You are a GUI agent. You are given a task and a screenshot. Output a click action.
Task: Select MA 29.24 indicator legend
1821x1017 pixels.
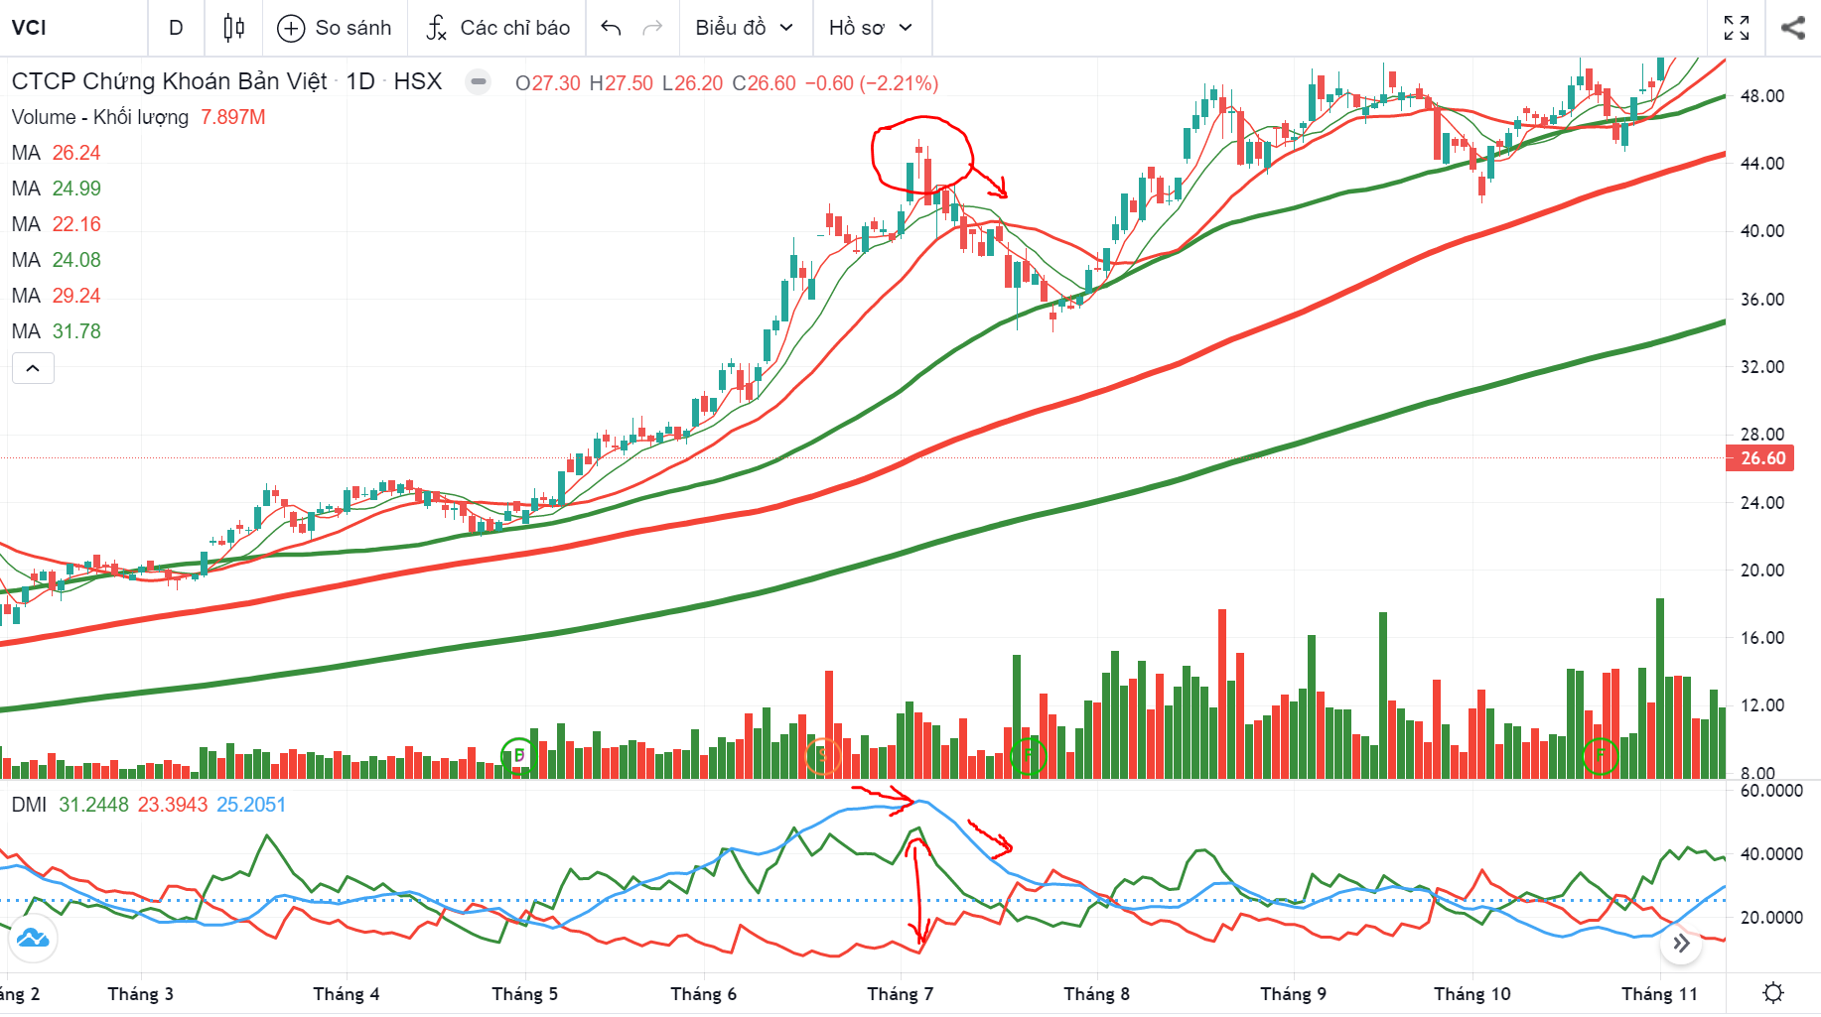point(57,296)
